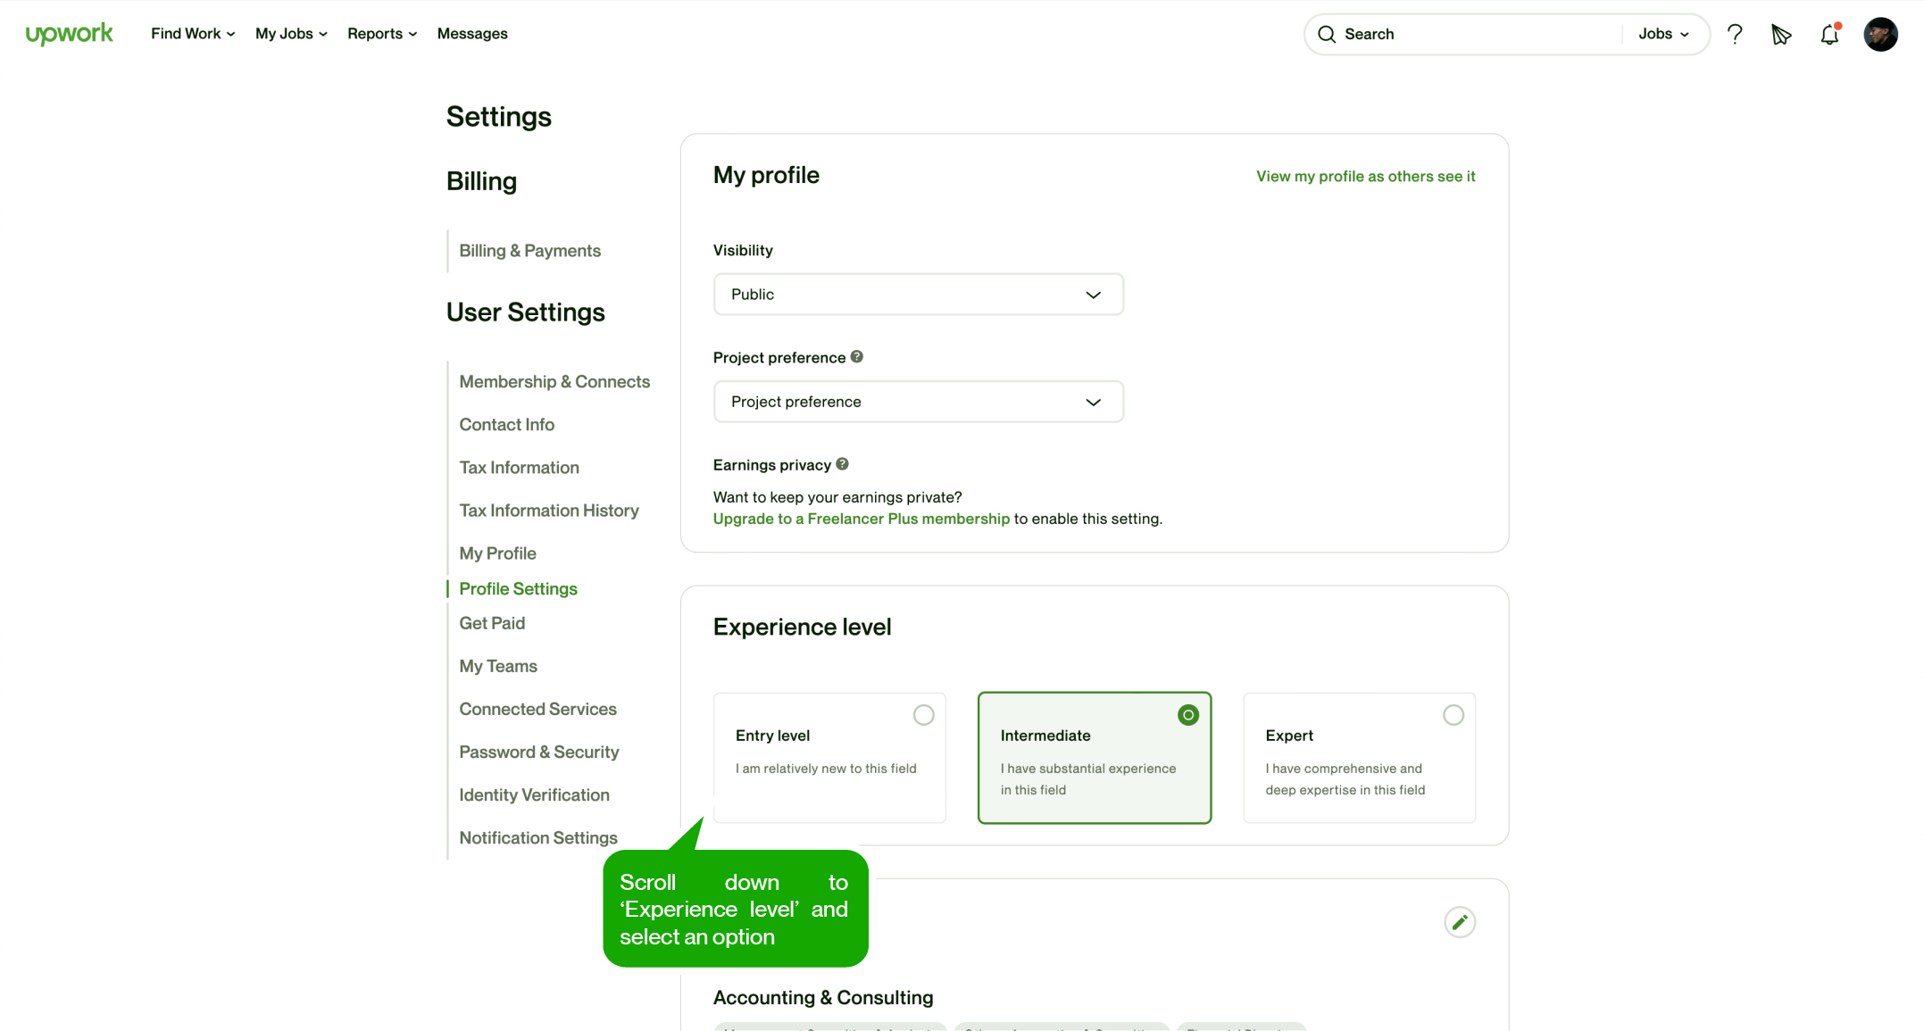Open the user avatar menu

(x=1880, y=34)
